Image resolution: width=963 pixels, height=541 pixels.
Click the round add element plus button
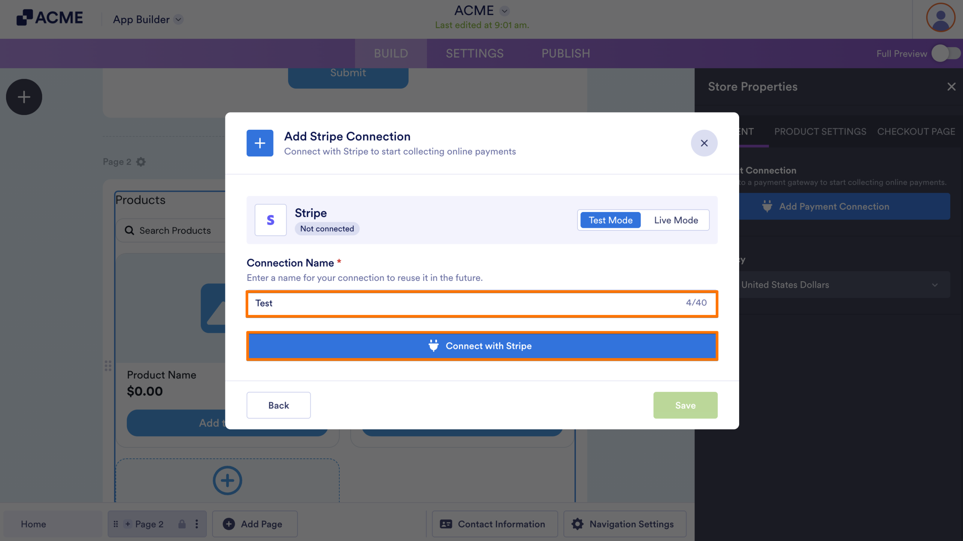click(x=24, y=97)
